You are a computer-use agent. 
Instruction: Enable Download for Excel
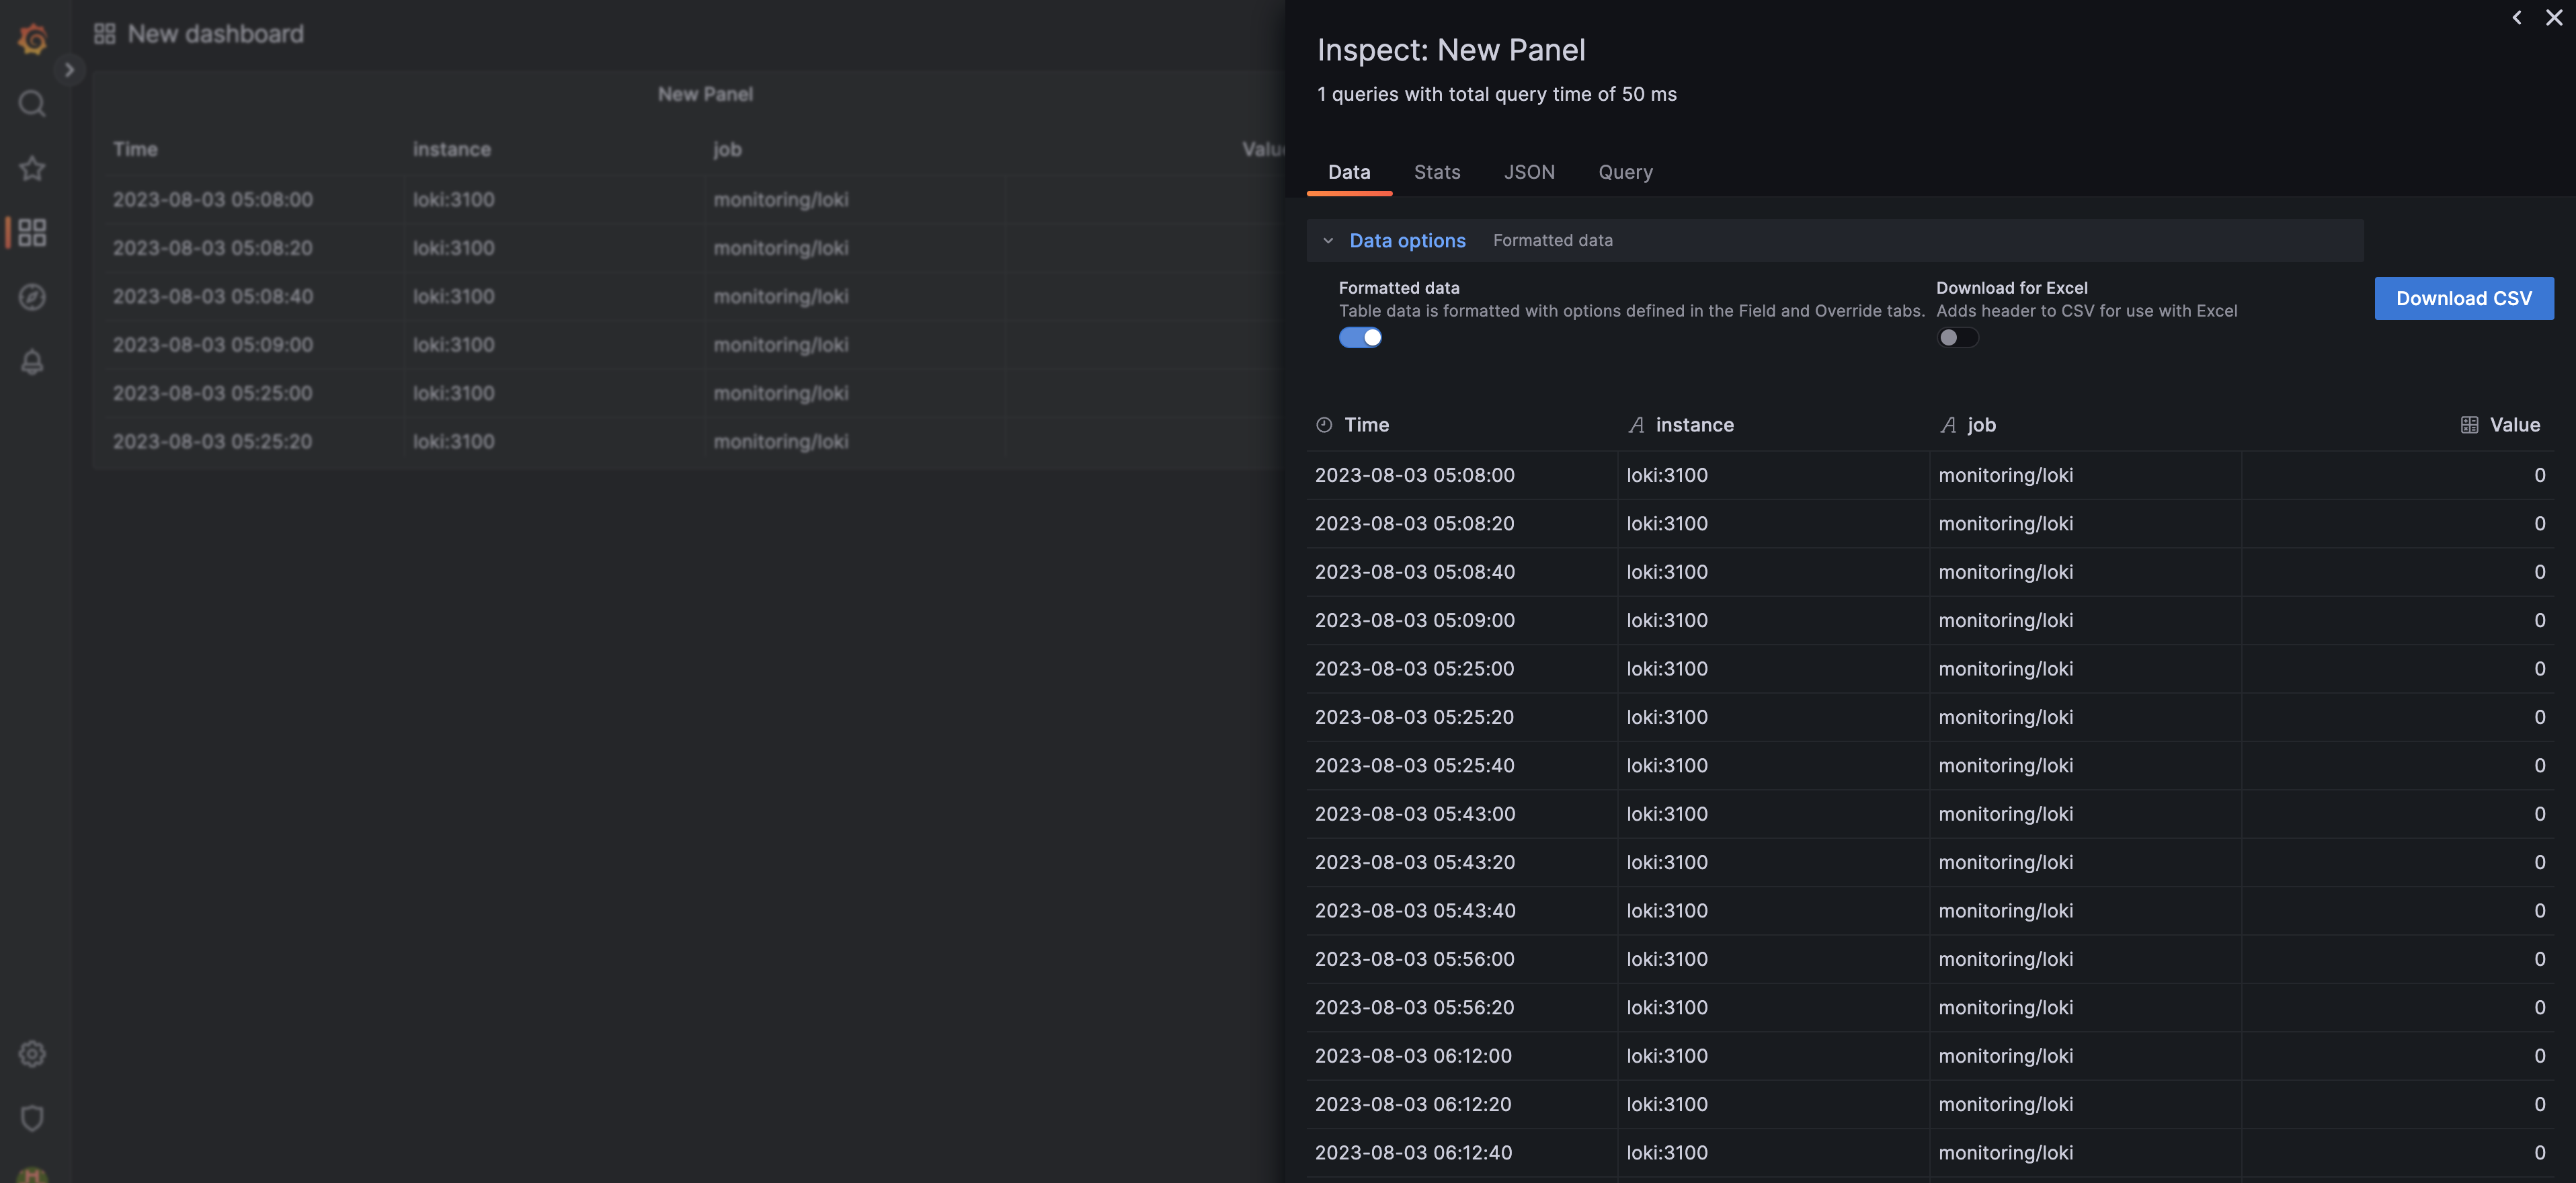tap(1957, 337)
